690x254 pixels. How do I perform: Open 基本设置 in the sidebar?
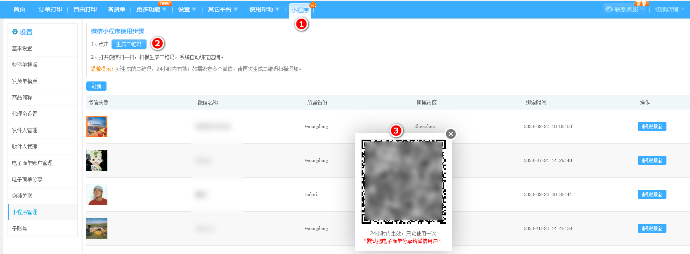[43, 48]
